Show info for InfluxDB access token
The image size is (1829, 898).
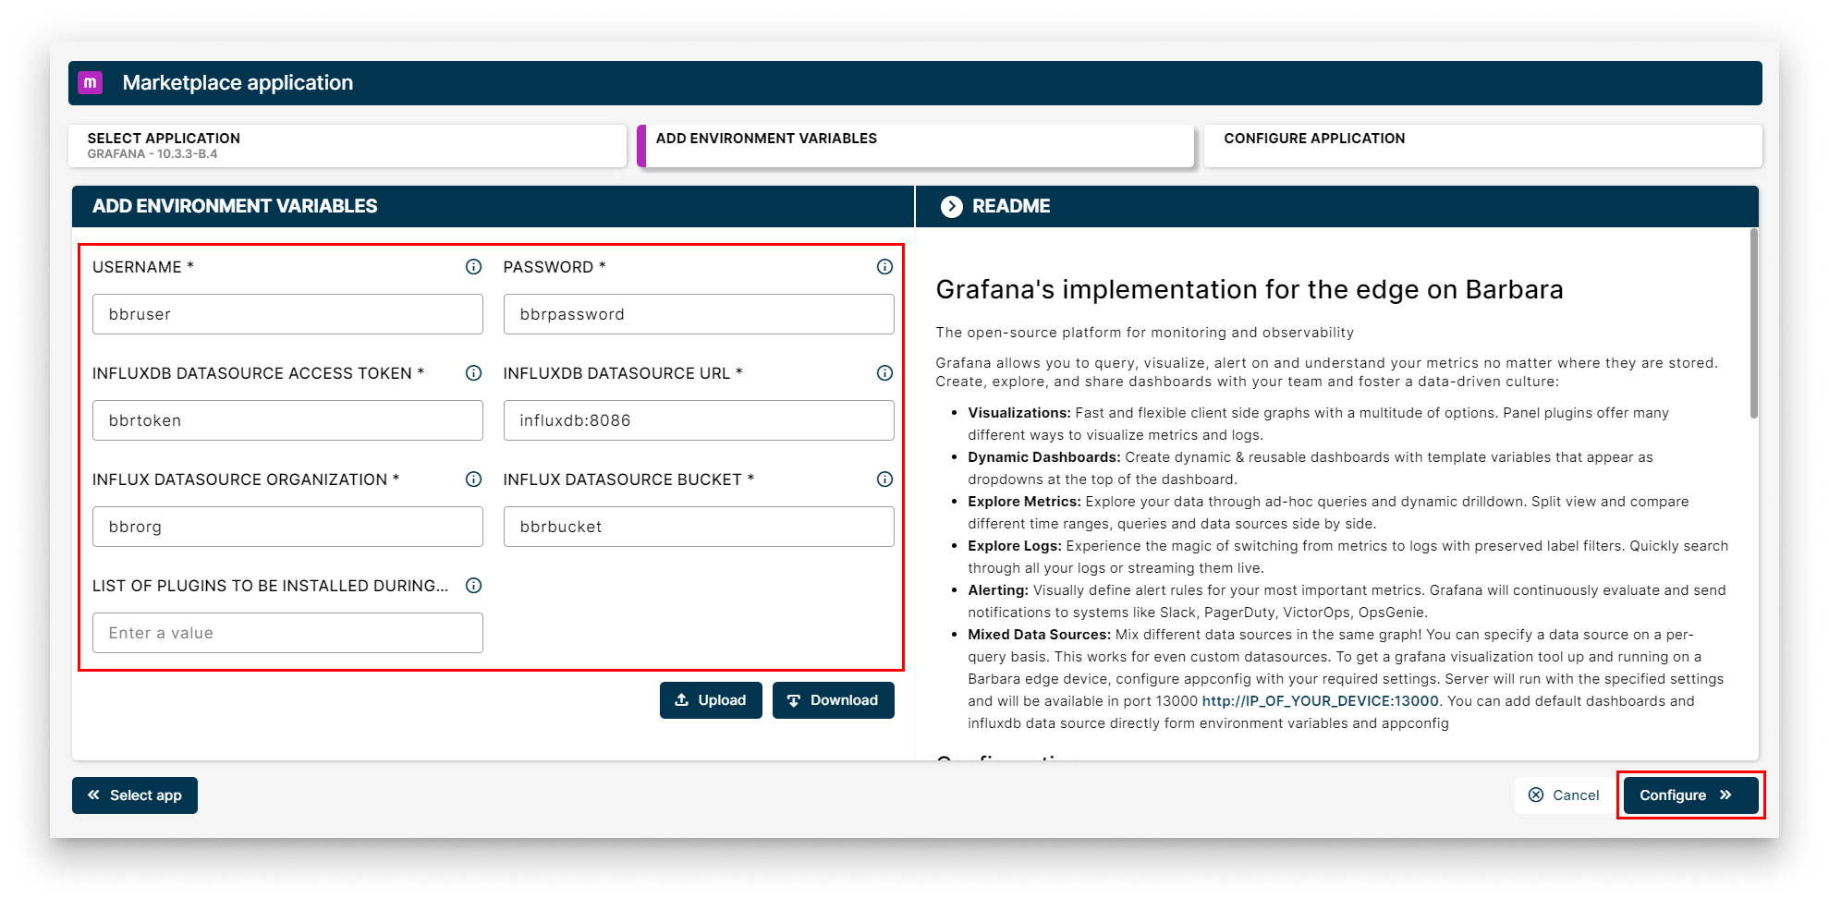click(473, 373)
